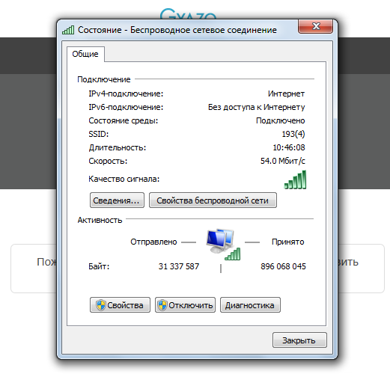The image size is (390, 383).
Task: Click the wireless signal icon in the title bar
Action: click(68, 30)
